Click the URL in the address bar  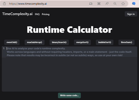[x=28, y=4]
